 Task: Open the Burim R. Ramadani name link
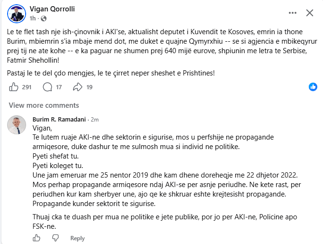(59, 120)
